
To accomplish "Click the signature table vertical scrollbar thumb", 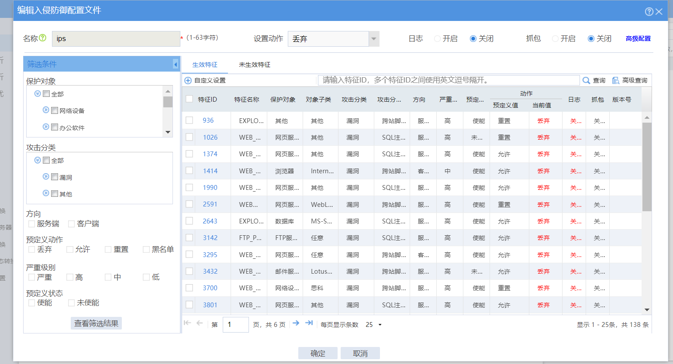I will click(647, 167).
